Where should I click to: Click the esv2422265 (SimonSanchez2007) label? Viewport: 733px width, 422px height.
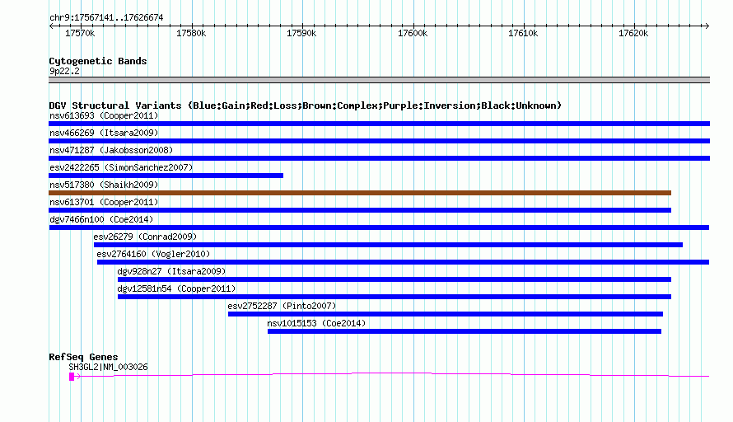click(x=121, y=167)
